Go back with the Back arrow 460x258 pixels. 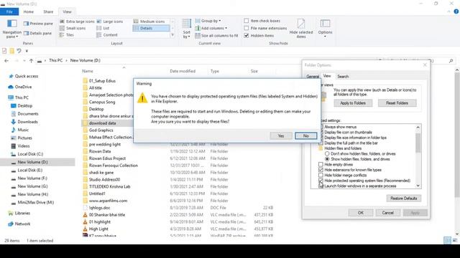tap(6, 60)
